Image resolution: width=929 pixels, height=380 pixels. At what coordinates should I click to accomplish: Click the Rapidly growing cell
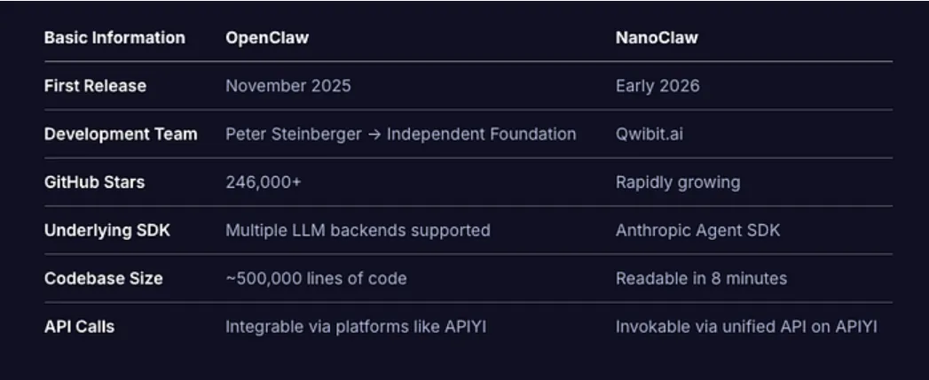677,182
